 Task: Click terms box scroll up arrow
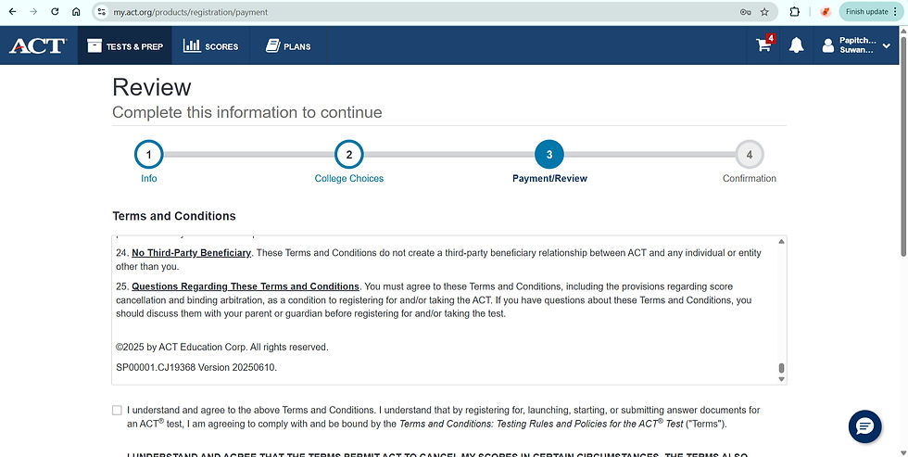781,241
